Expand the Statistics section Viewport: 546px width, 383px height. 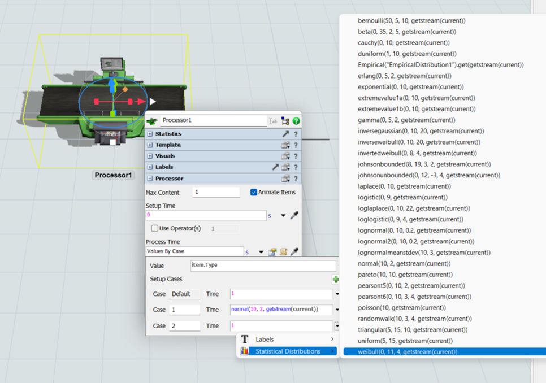tap(150, 134)
